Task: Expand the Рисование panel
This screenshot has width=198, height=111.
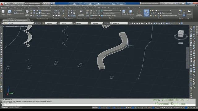Action: coord(57,18)
